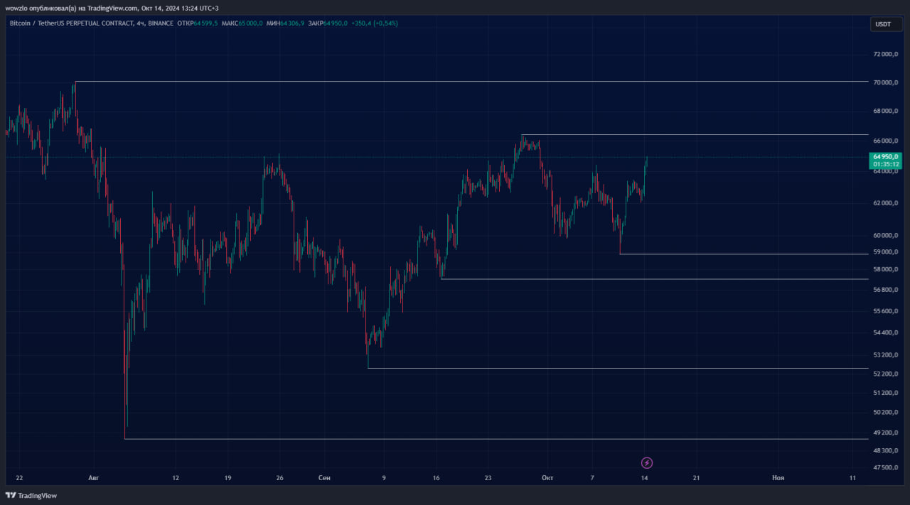This screenshot has height=505, width=910.
Task: Click the purple lightning event icon
Action: tap(647, 463)
